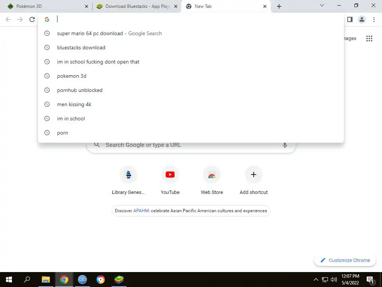The height and width of the screenshot is (287, 382).
Task: Open Chrome three-dot menu
Action: 374,19
